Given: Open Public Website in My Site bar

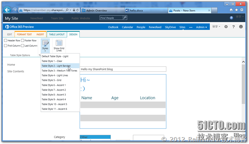Looking at the screenshot, I should pyautogui.click(x=81, y=18).
